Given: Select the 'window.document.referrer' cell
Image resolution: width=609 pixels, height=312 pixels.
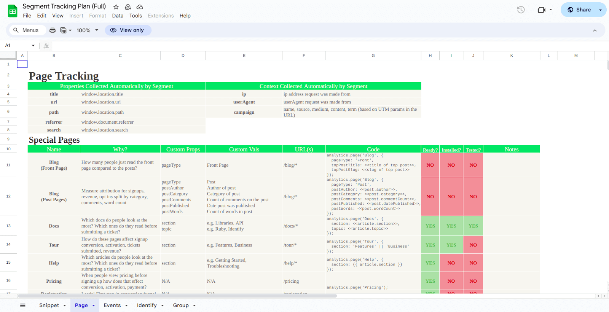Looking at the screenshot, I should (x=120, y=122).
